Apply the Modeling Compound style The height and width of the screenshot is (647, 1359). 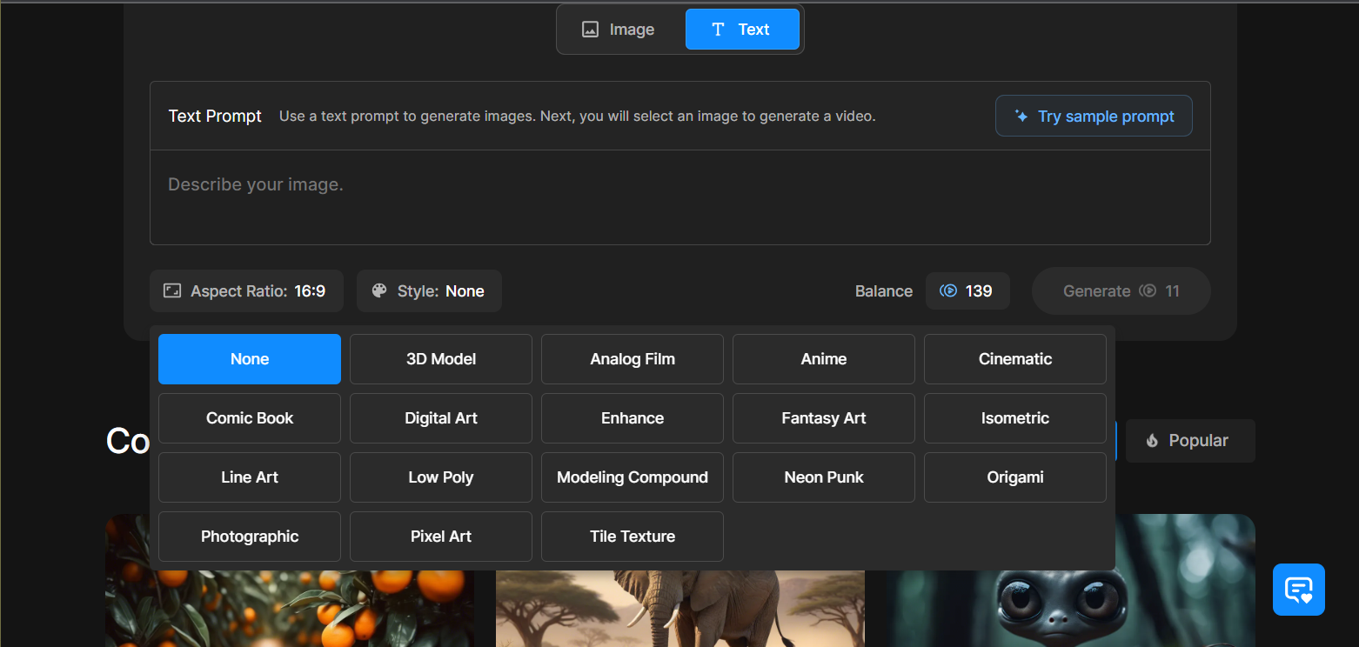[x=633, y=477]
